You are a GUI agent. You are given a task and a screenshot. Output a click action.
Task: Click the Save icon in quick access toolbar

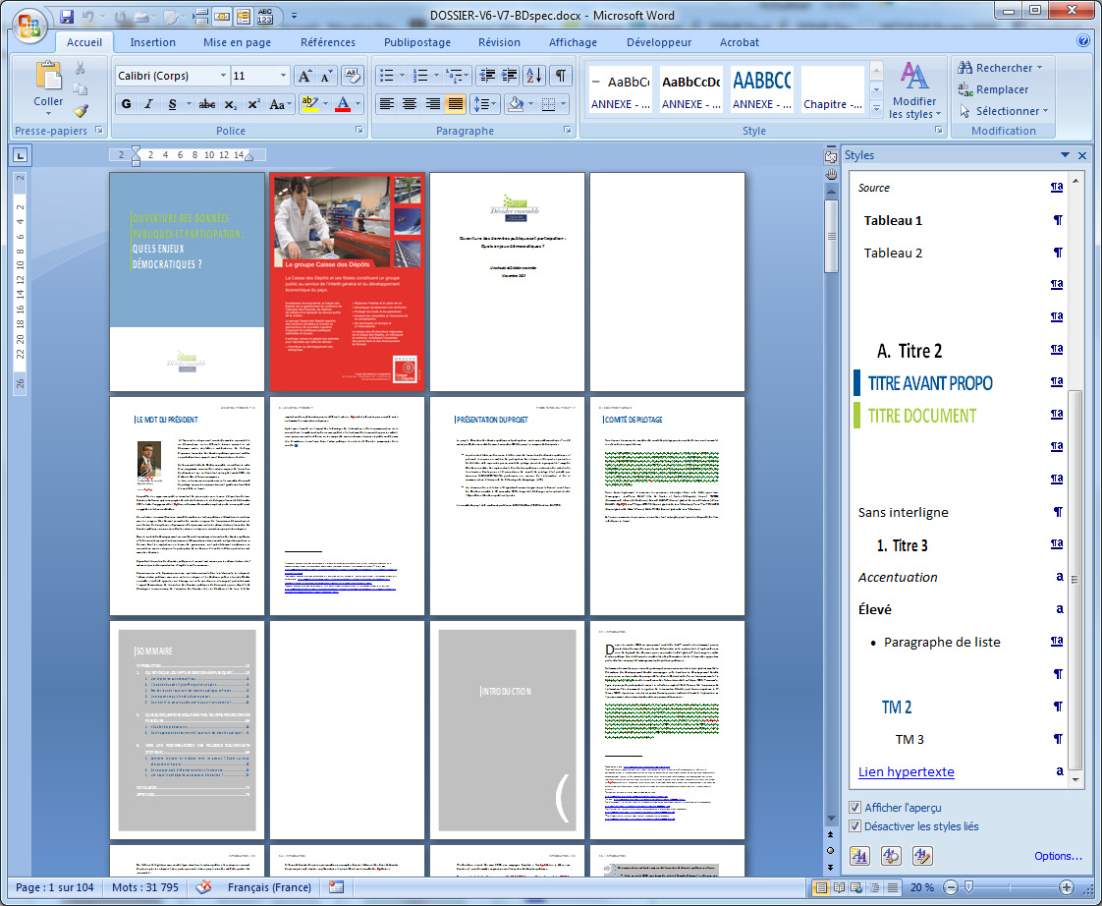[67, 17]
